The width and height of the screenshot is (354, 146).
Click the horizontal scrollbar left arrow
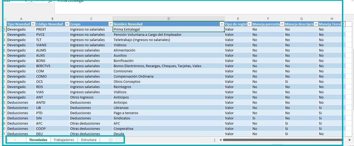[x=220, y=140]
